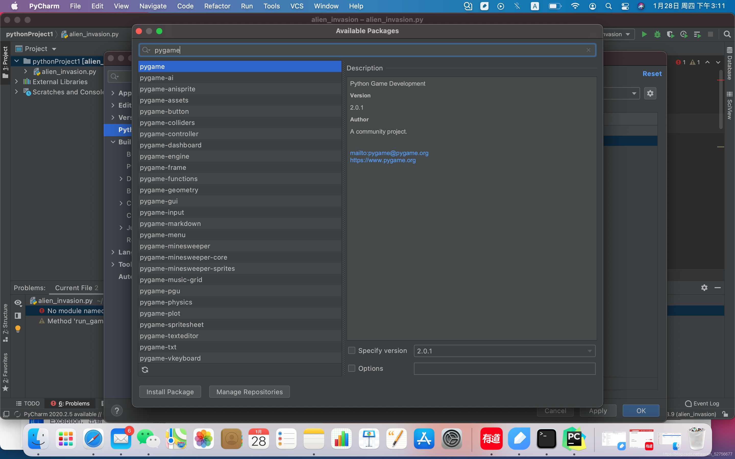
Task: Toggle the eye icon in Problems panel
Action: coord(18,302)
